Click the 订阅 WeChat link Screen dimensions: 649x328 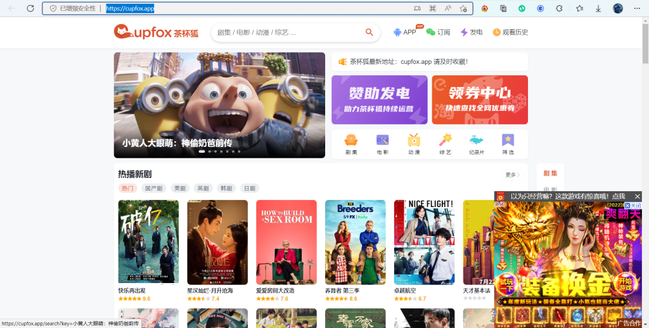[439, 32]
